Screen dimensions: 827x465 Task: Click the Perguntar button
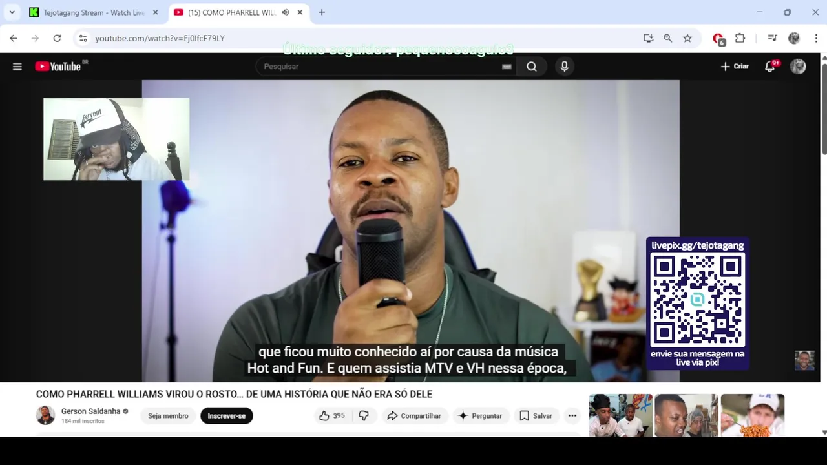tap(480, 416)
